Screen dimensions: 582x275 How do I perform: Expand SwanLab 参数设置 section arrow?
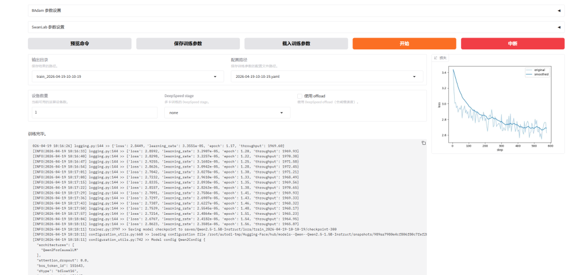(x=559, y=27)
